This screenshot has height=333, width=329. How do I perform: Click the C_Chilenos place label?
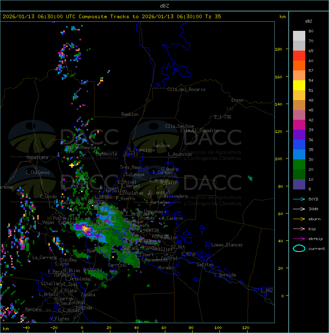coord(38,172)
